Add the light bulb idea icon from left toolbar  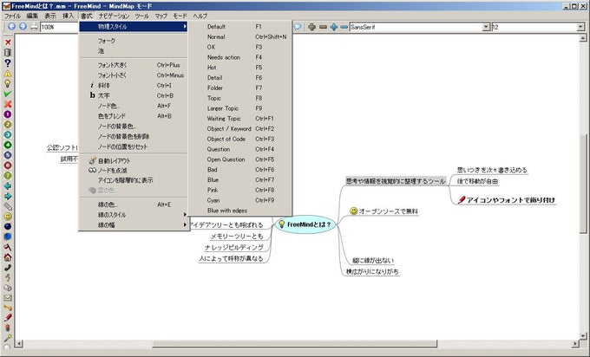pyautogui.click(x=8, y=83)
